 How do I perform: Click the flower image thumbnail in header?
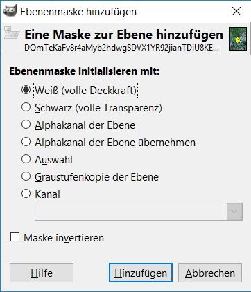[238, 39]
